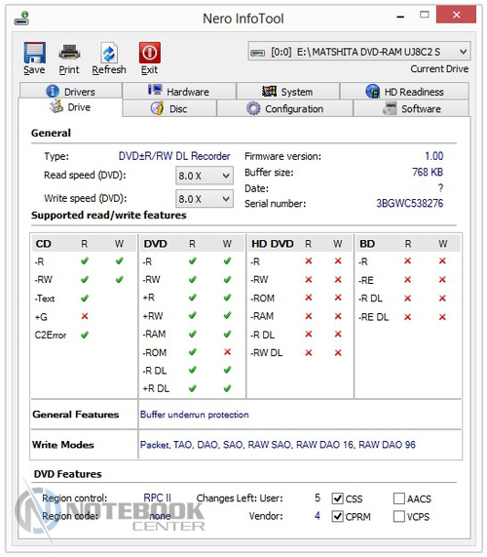Toggle the CPRM checkbox
Image resolution: width=487 pixels, height=557 pixels.
[338, 516]
